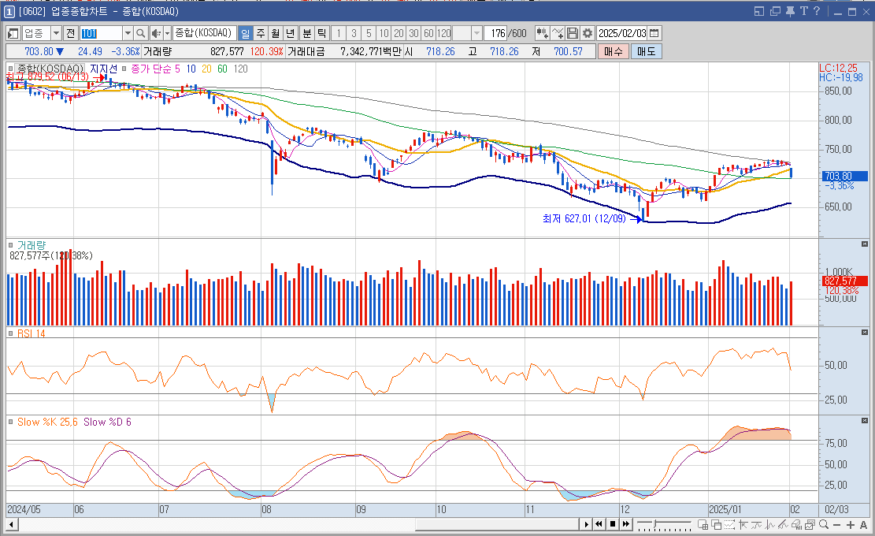The height and width of the screenshot is (536, 875).
Task: Click the fast-forward button in replay controls
Action: [625, 524]
